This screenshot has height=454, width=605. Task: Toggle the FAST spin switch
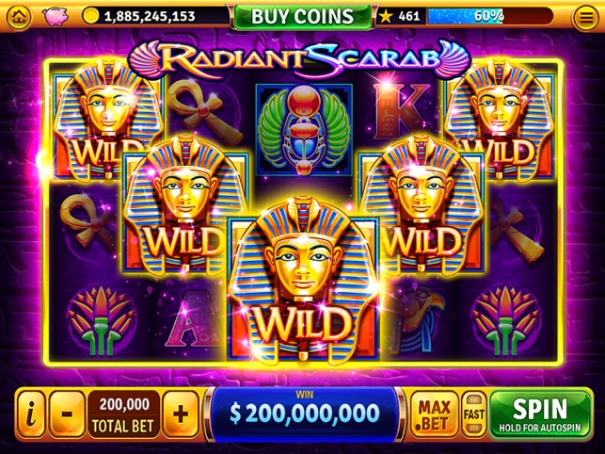[474, 414]
